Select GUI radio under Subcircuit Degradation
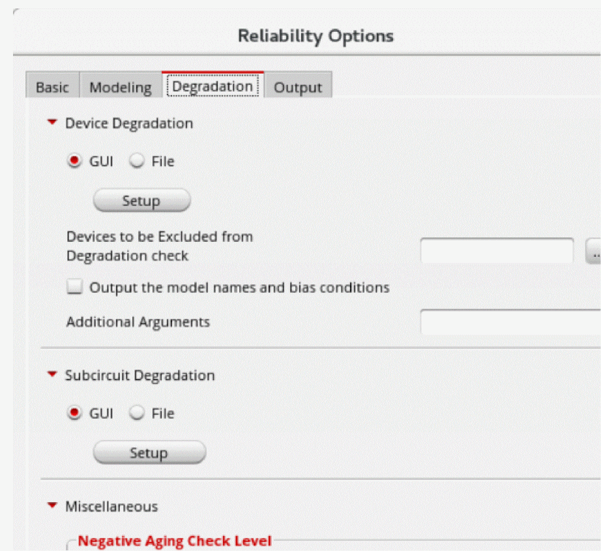This screenshot has height=551, width=601. click(75, 413)
